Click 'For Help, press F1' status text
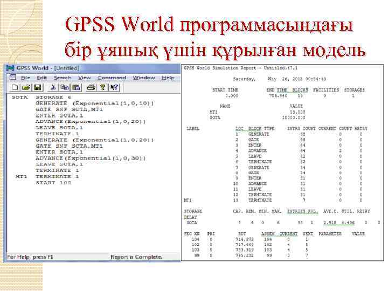 pyautogui.click(x=30, y=257)
